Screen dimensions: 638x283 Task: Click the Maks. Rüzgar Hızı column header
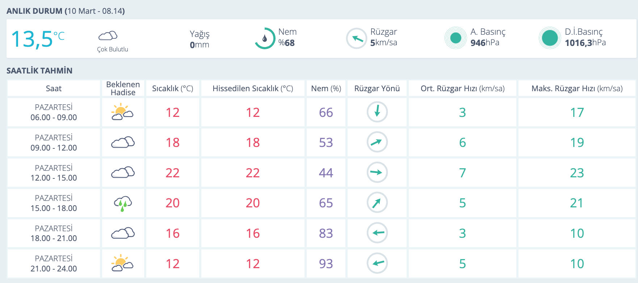(x=577, y=89)
